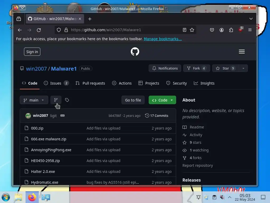This screenshot has width=270, height=203.
Task: Open the clipboard tray icon
Action: pos(214,197)
